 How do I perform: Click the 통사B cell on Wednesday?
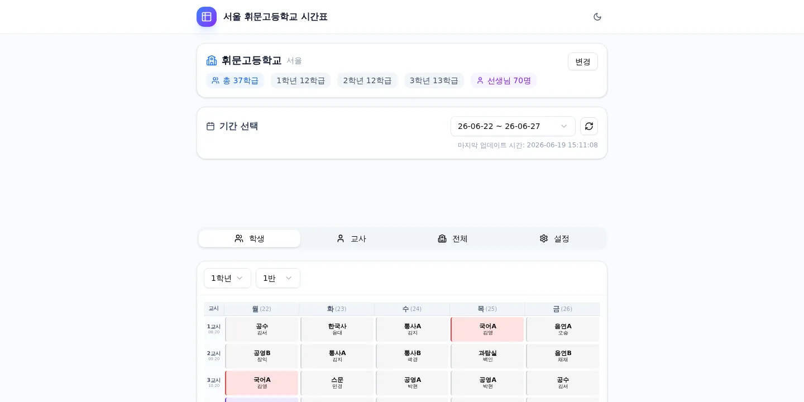pos(413,356)
